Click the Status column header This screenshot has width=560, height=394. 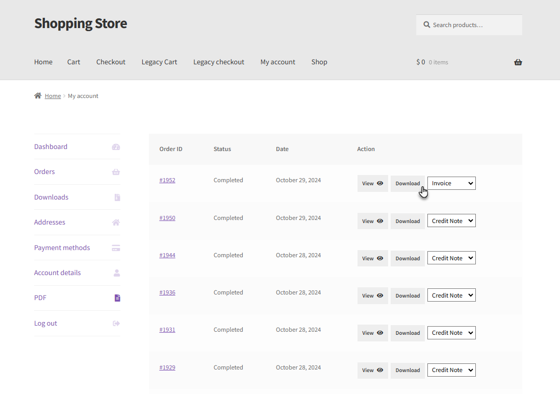(222, 149)
